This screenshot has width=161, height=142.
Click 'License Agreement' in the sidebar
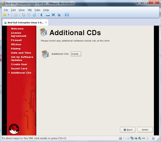19,34
